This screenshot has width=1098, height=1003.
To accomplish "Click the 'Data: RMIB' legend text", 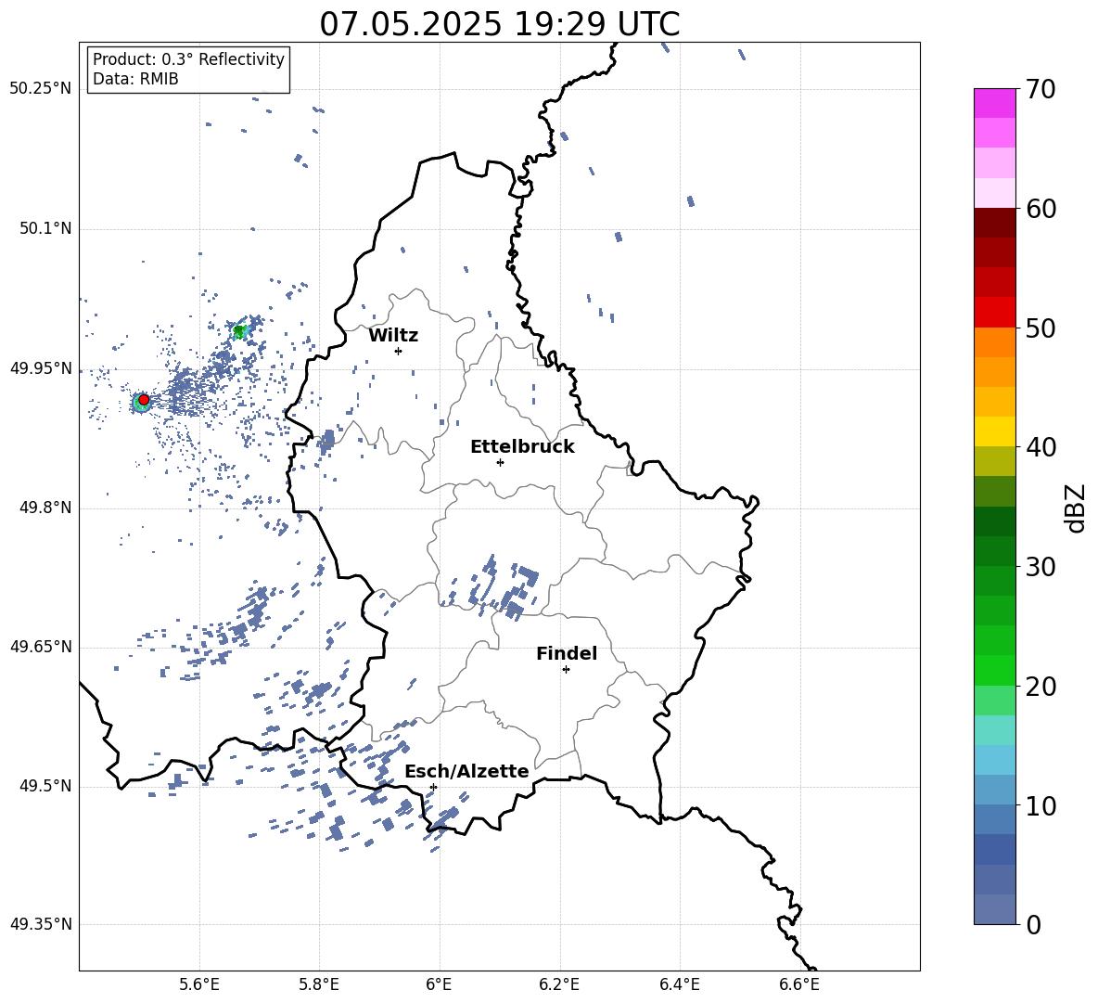I will tap(135, 79).
